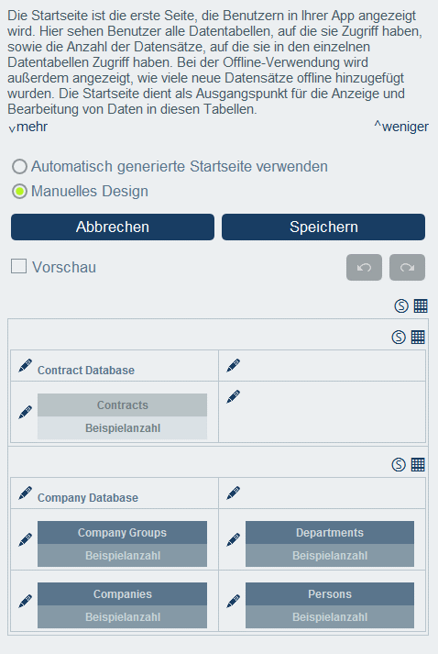The height and width of the screenshot is (654, 438).
Task: Open the table grid icon above Contract Database
Action: coord(418,337)
